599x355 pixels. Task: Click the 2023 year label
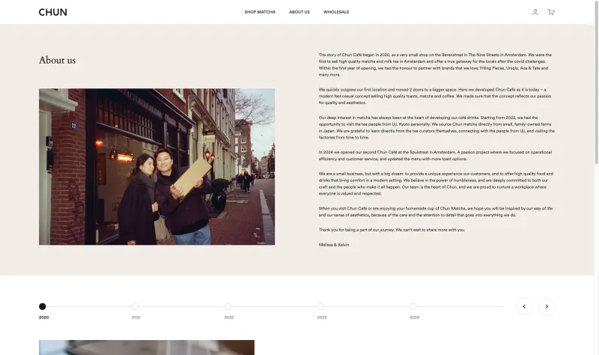(x=322, y=318)
